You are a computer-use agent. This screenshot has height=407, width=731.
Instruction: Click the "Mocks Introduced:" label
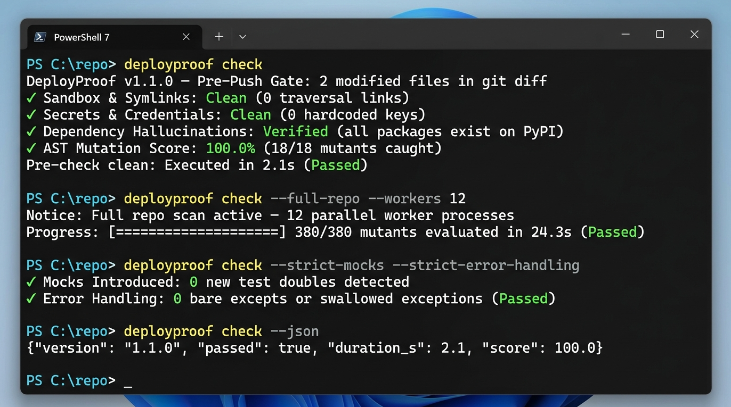coord(112,282)
